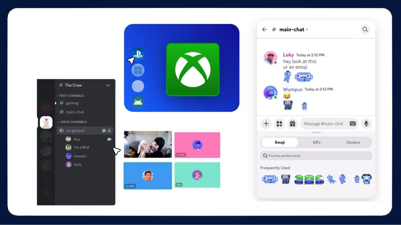401x225 pixels.
Task: Click the plus attachment button
Action: click(x=266, y=124)
